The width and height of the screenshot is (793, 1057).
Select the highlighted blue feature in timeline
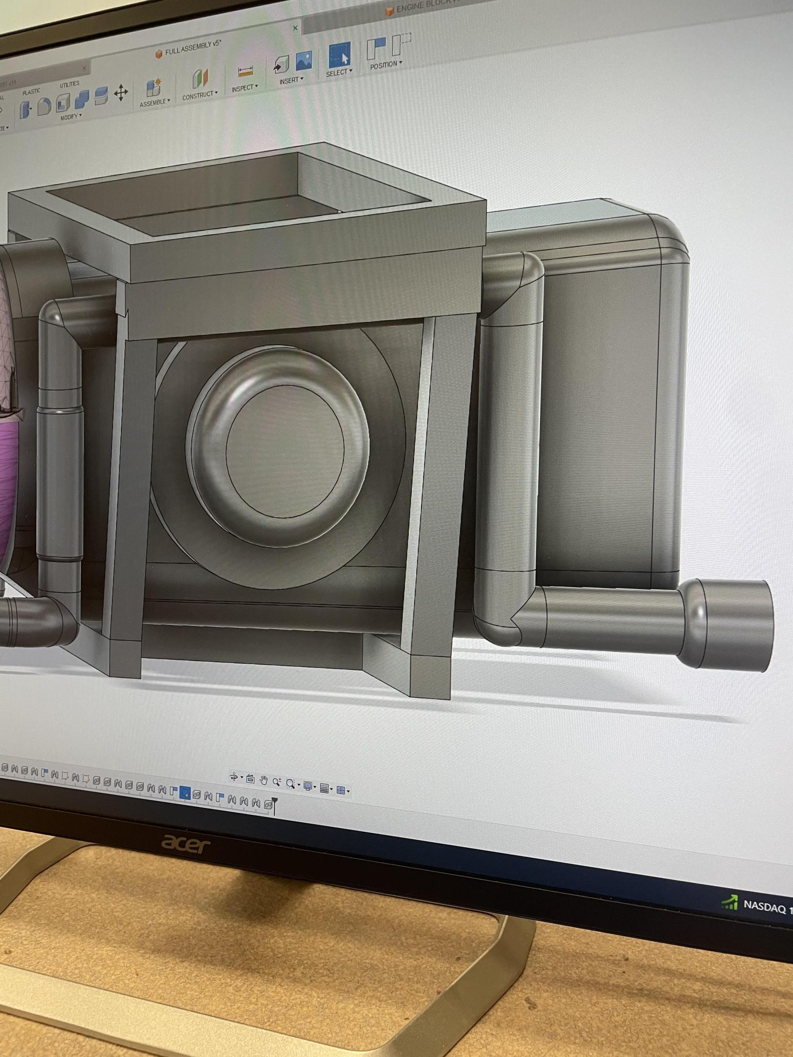[x=185, y=793]
